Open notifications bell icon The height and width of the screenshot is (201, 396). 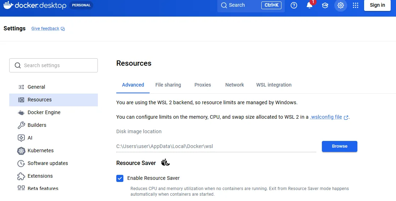tap(309, 5)
